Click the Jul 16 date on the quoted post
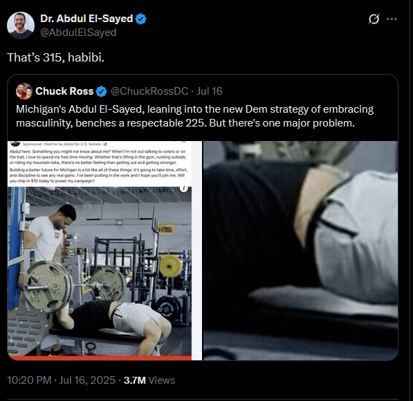This screenshot has width=413, height=401. [x=210, y=91]
